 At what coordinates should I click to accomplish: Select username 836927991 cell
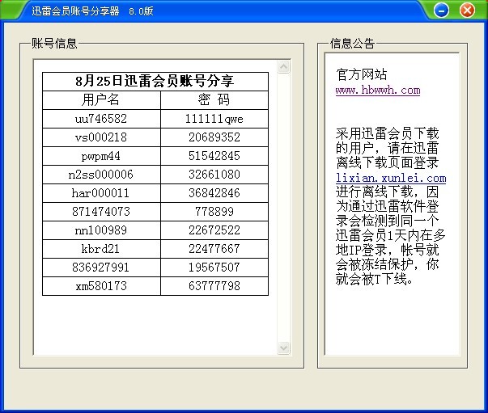[101, 268]
